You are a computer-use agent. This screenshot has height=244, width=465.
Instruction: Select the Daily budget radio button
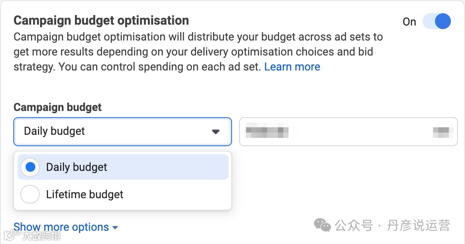tap(30, 167)
